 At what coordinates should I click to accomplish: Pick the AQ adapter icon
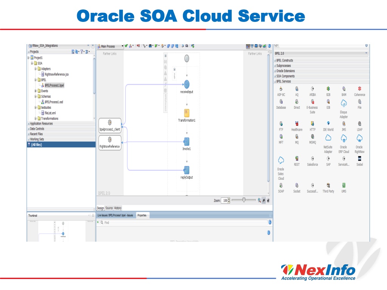[297, 89]
